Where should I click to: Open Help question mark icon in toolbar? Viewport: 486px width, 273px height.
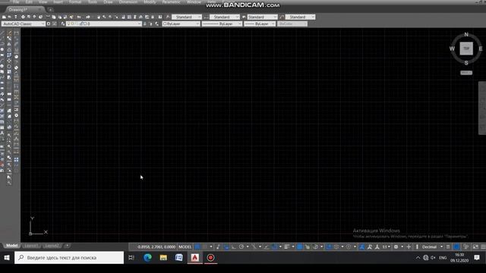pyautogui.click(x=160, y=17)
